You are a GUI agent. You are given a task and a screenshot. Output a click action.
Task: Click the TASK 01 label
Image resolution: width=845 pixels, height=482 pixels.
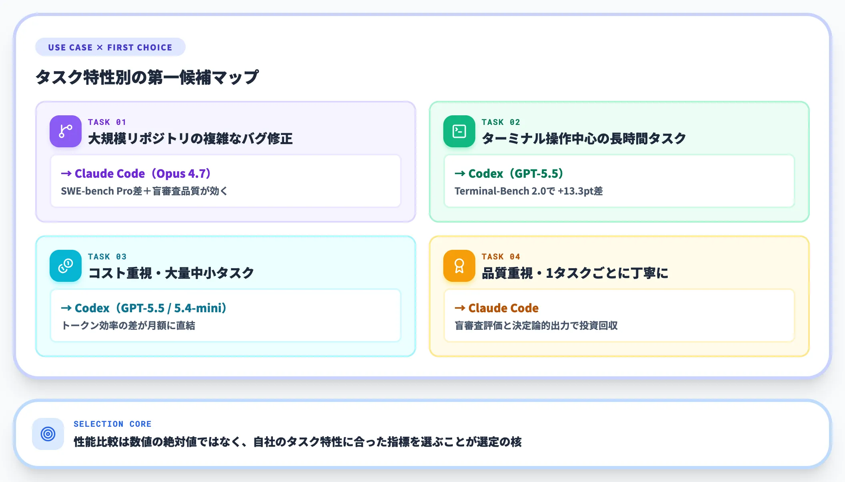pos(107,122)
